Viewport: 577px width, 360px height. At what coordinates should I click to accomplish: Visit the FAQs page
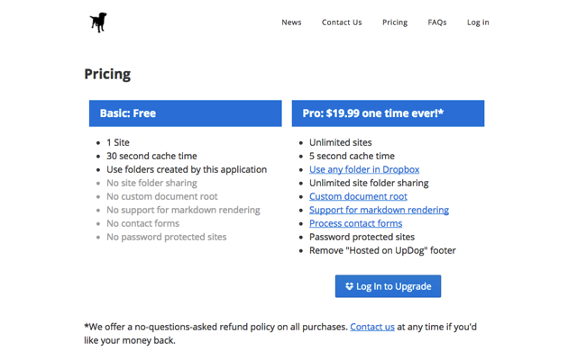click(437, 22)
